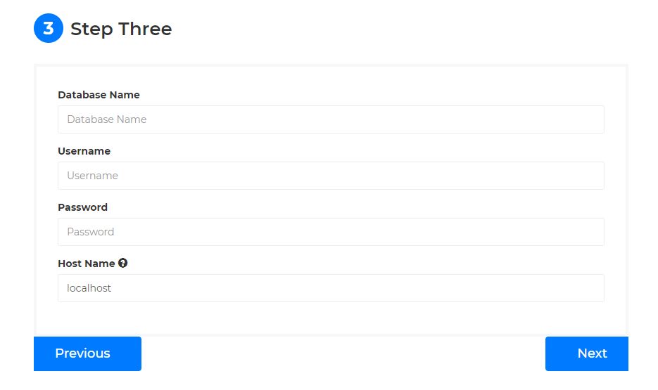The width and height of the screenshot is (658, 390).
Task: Click blank space between Previous and Next buttons
Action: (343, 353)
